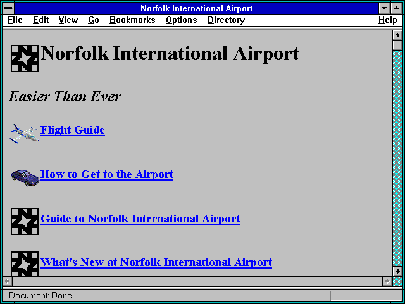
Task: Click the Easier Than Ever tagline
Action: 65,97
